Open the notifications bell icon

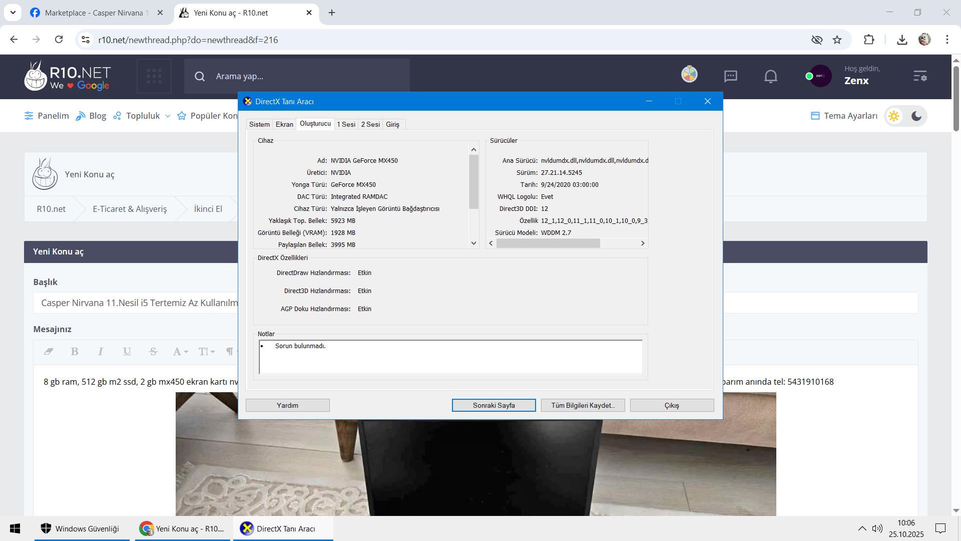point(771,76)
